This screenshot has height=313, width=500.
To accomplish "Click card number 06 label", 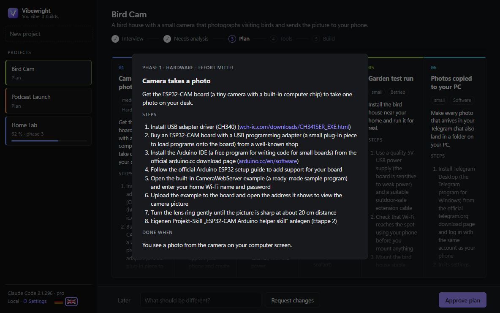I will 434,68.
